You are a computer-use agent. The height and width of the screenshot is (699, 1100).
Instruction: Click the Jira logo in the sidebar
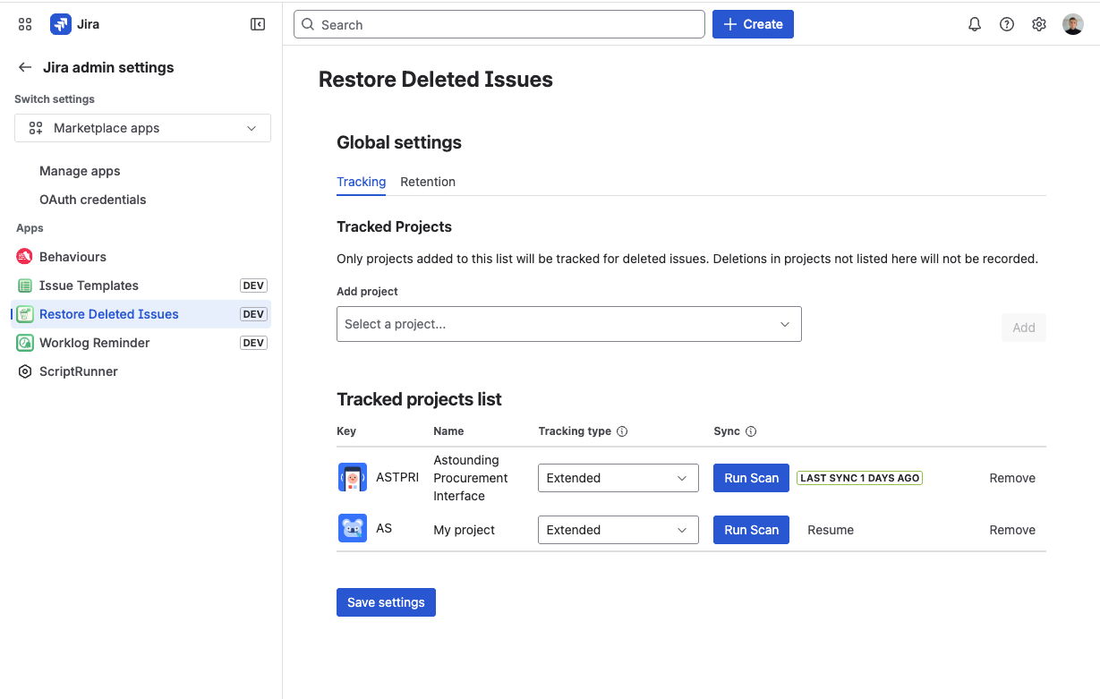coord(60,24)
